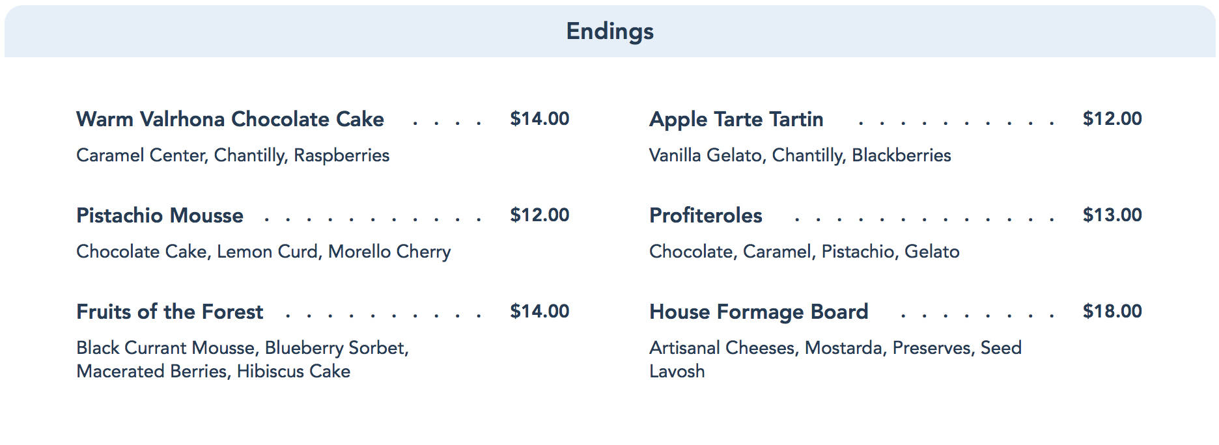This screenshot has height=445, width=1219.
Task: Click the $18.00 Formage Board price
Action: [1112, 311]
